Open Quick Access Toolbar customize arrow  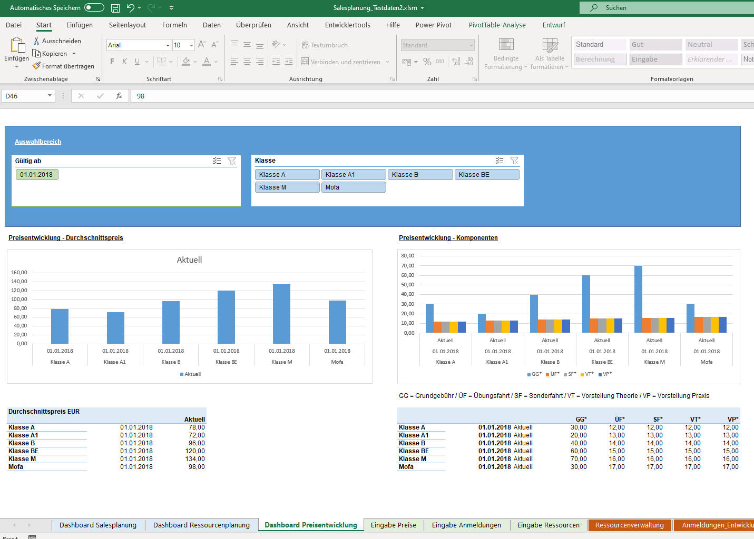[x=171, y=8]
